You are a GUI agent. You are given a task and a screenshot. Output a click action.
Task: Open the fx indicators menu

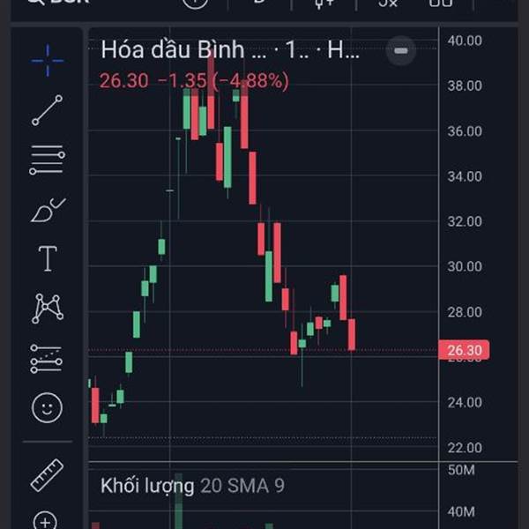point(388,3)
